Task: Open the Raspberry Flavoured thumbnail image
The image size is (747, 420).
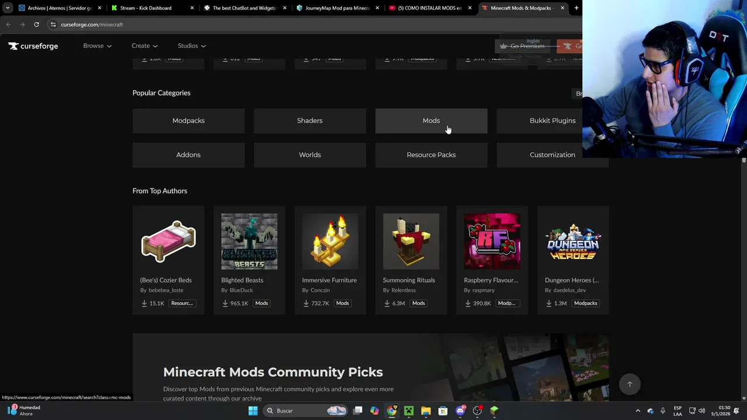Action: click(x=492, y=242)
